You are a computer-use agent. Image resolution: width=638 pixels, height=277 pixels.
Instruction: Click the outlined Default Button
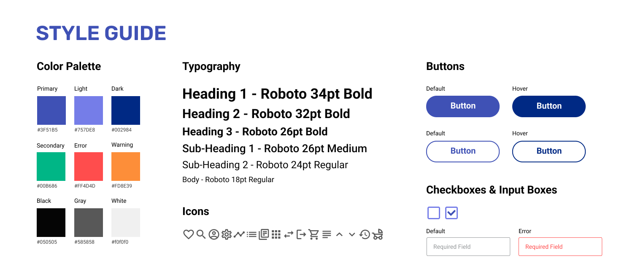[463, 151]
